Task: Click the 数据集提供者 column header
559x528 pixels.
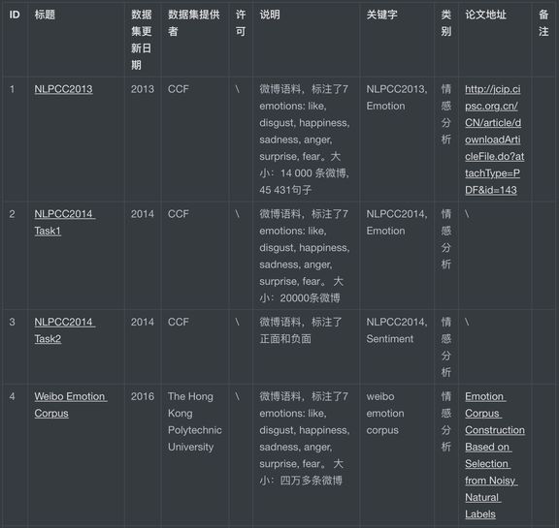Action: coord(194,23)
